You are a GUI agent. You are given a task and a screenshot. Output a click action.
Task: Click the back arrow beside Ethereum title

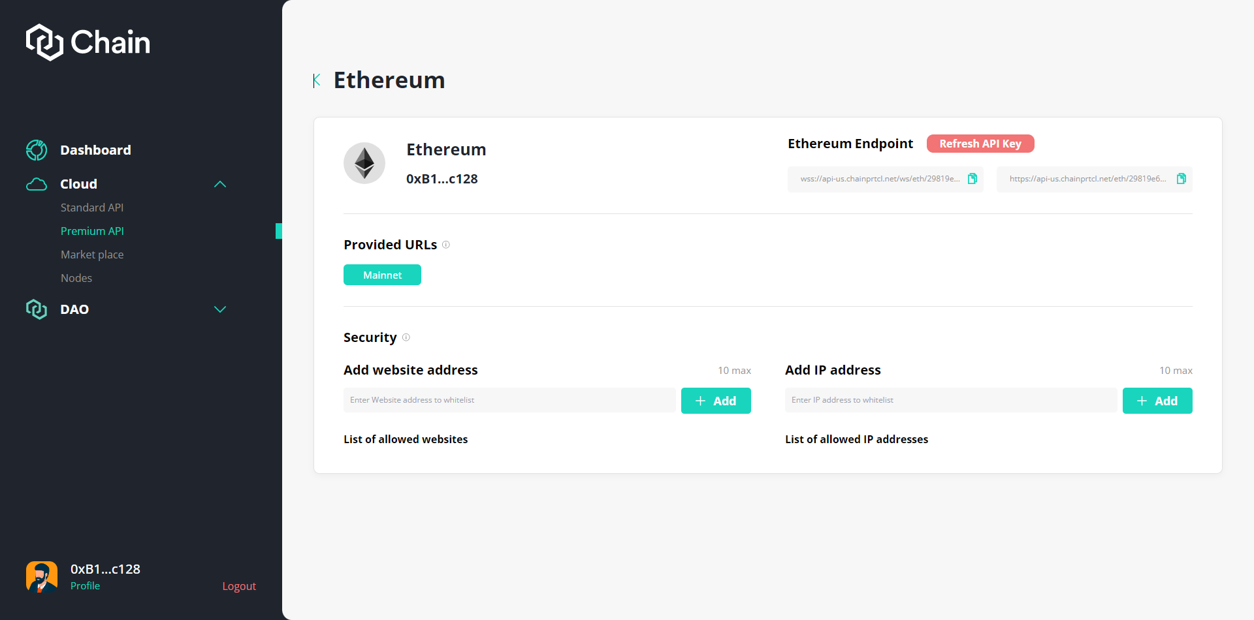(x=317, y=80)
